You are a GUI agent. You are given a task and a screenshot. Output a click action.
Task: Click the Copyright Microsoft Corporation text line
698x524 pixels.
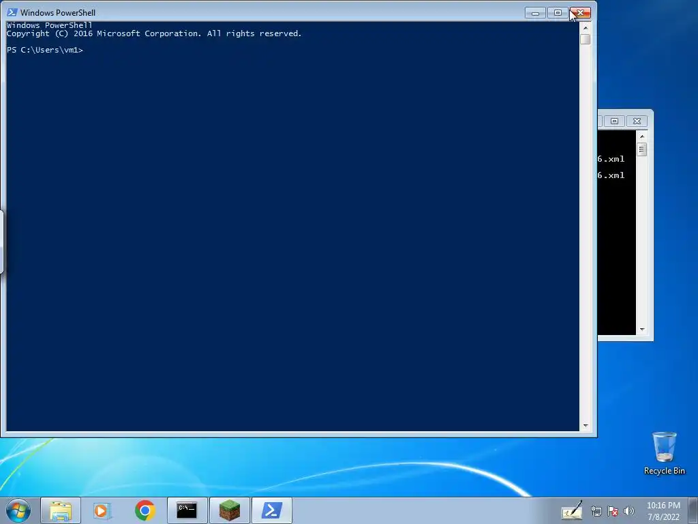click(154, 33)
